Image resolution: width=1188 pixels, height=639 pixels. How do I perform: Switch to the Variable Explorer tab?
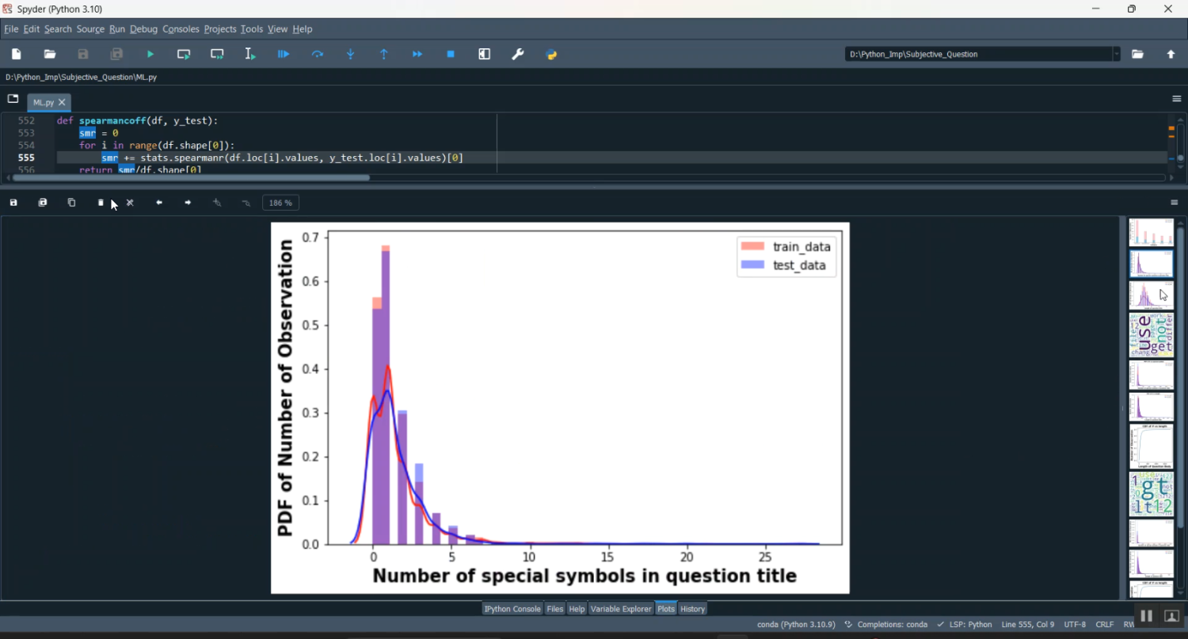(620, 609)
